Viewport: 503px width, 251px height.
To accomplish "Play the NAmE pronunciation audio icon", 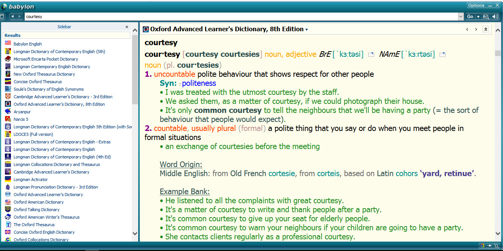I will point(443,55).
